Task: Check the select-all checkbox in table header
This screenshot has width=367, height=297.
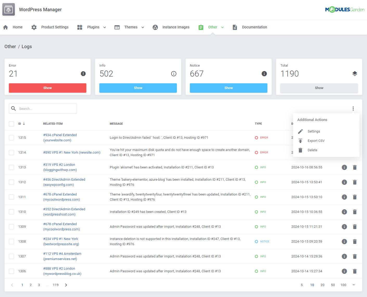Action: (x=11, y=124)
